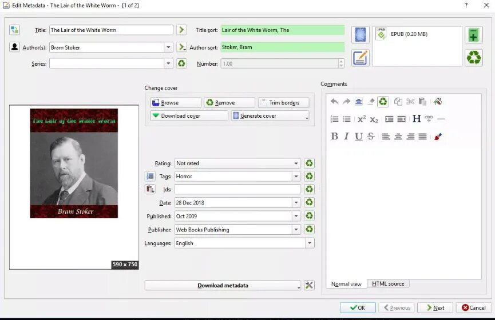495x320 pixels.
Task: Paste into the comments editor
Action: click(422, 102)
